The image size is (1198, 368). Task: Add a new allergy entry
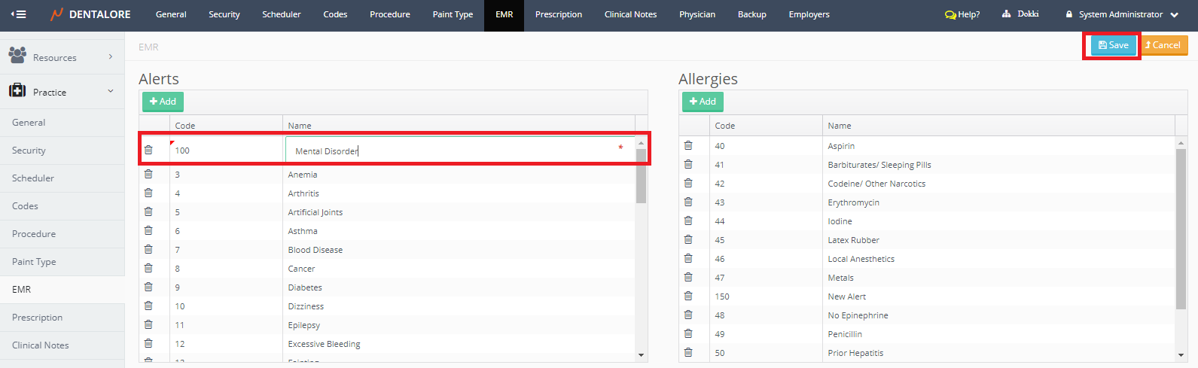coord(702,102)
